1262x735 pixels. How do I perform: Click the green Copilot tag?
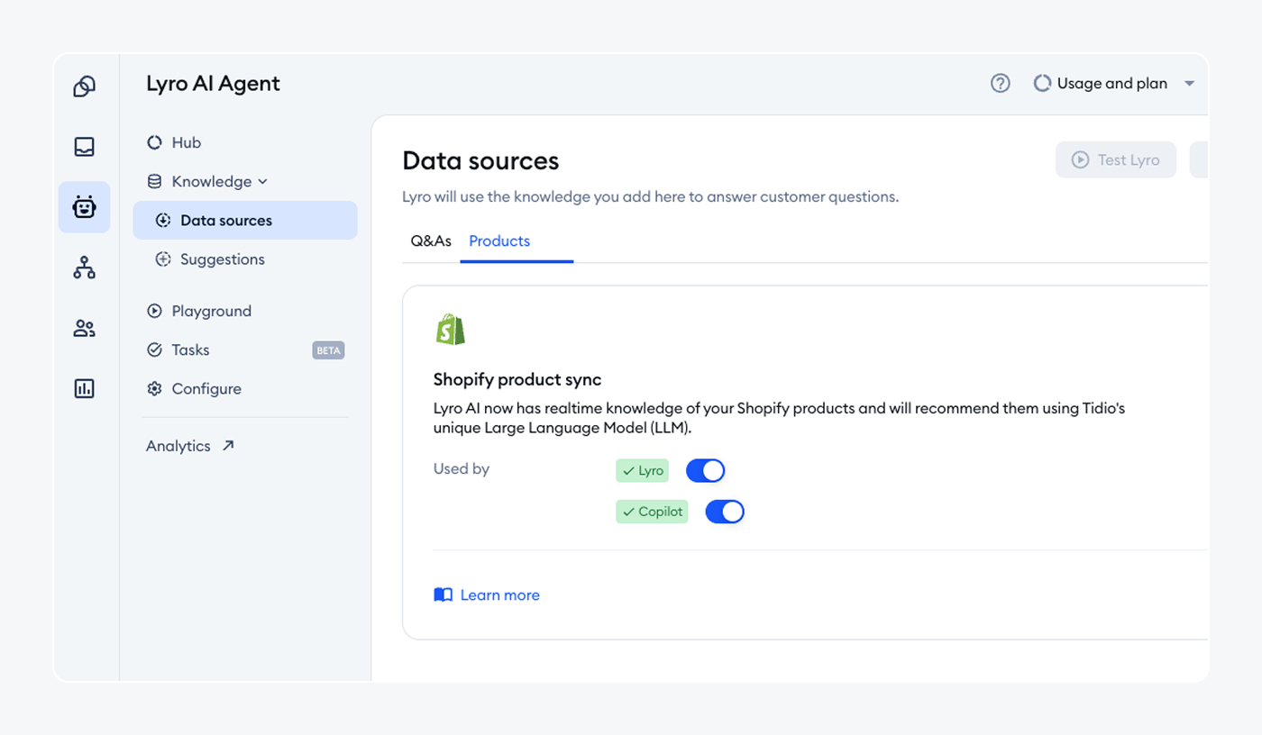point(652,512)
